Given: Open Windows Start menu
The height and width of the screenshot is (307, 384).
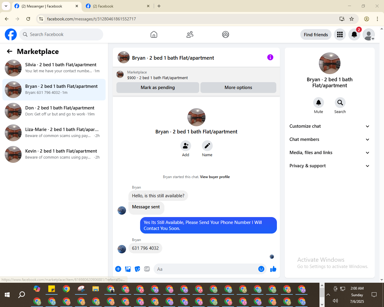Looking at the screenshot, I should click(7, 295).
